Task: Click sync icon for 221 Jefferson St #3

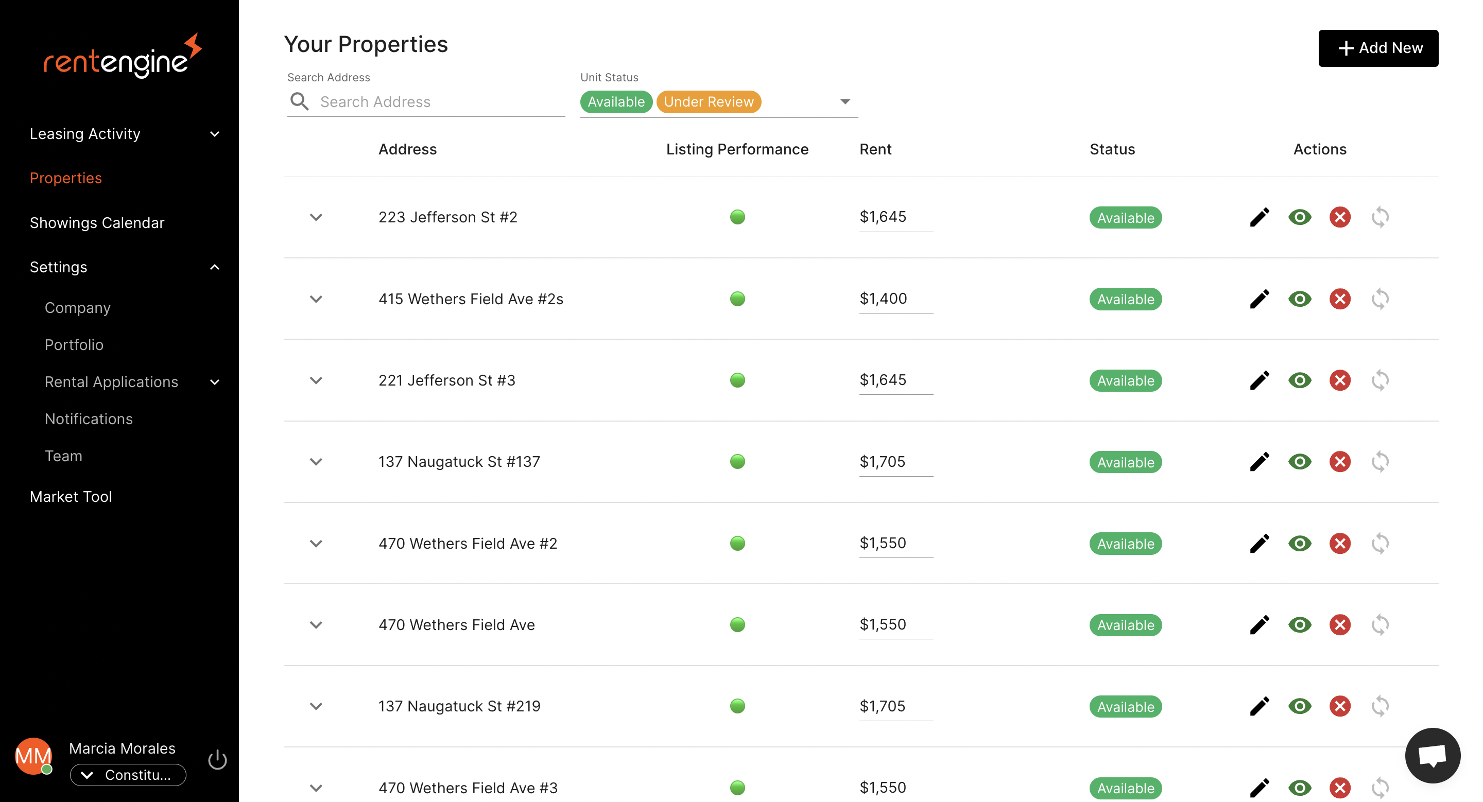Action: [x=1380, y=380]
